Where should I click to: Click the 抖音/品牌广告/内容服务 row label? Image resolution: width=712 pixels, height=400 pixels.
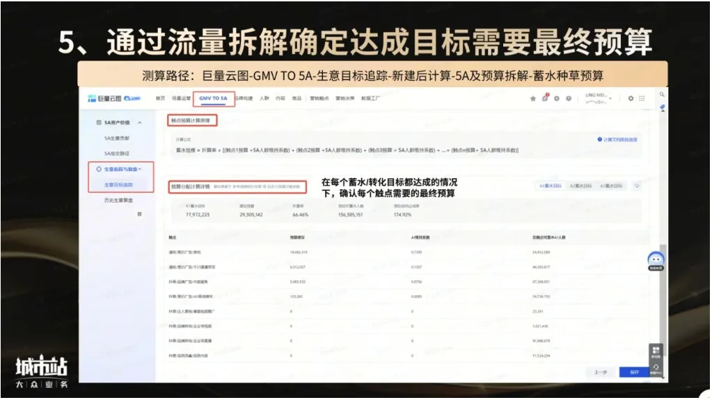188,282
